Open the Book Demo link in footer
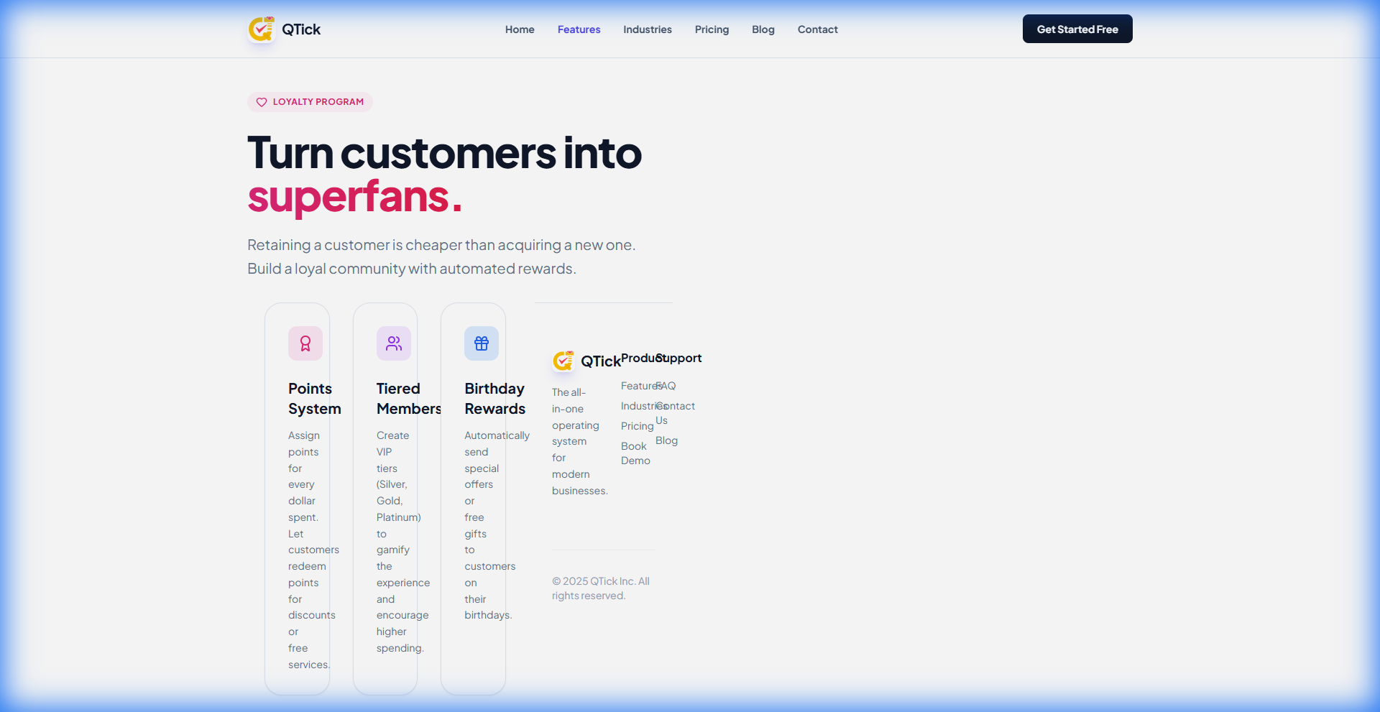Screen dimensions: 1380x712 coord(634,453)
